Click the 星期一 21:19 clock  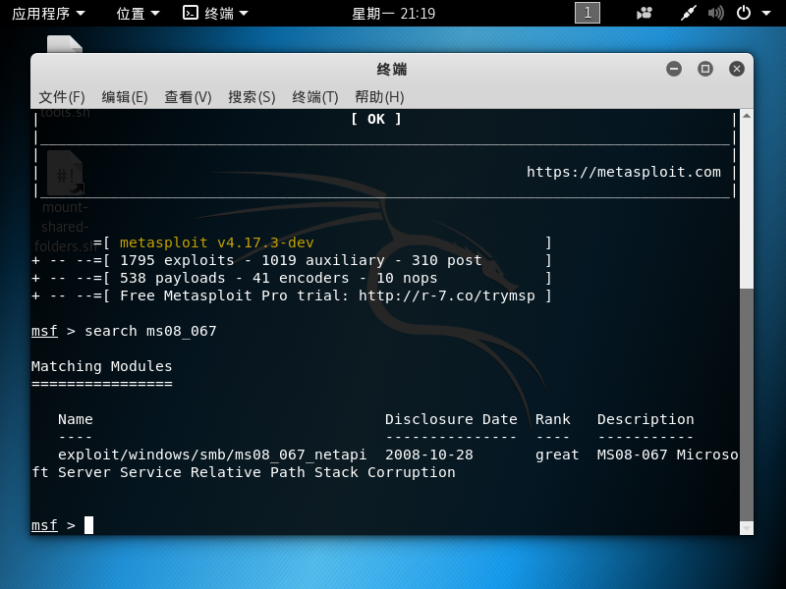(x=394, y=14)
